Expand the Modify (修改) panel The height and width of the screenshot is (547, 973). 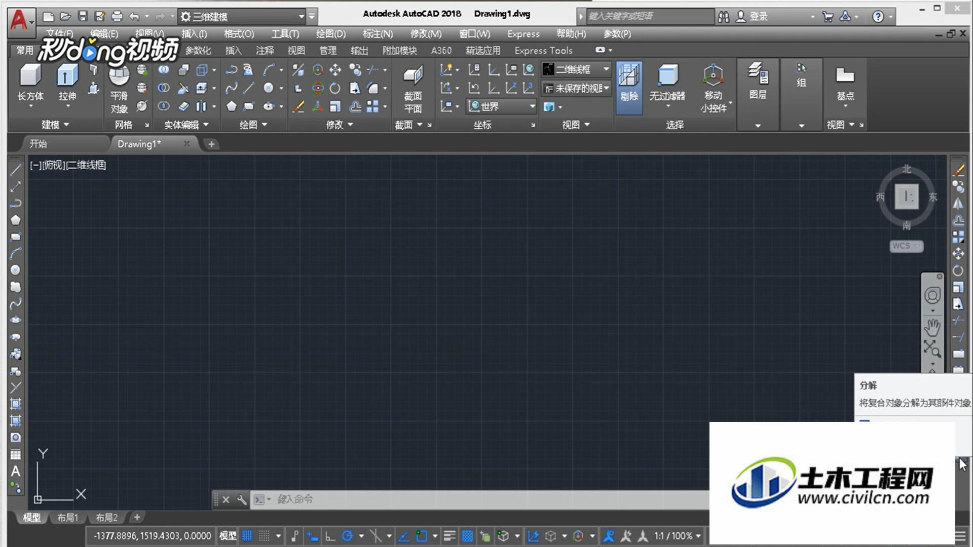[x=340, y=125]
